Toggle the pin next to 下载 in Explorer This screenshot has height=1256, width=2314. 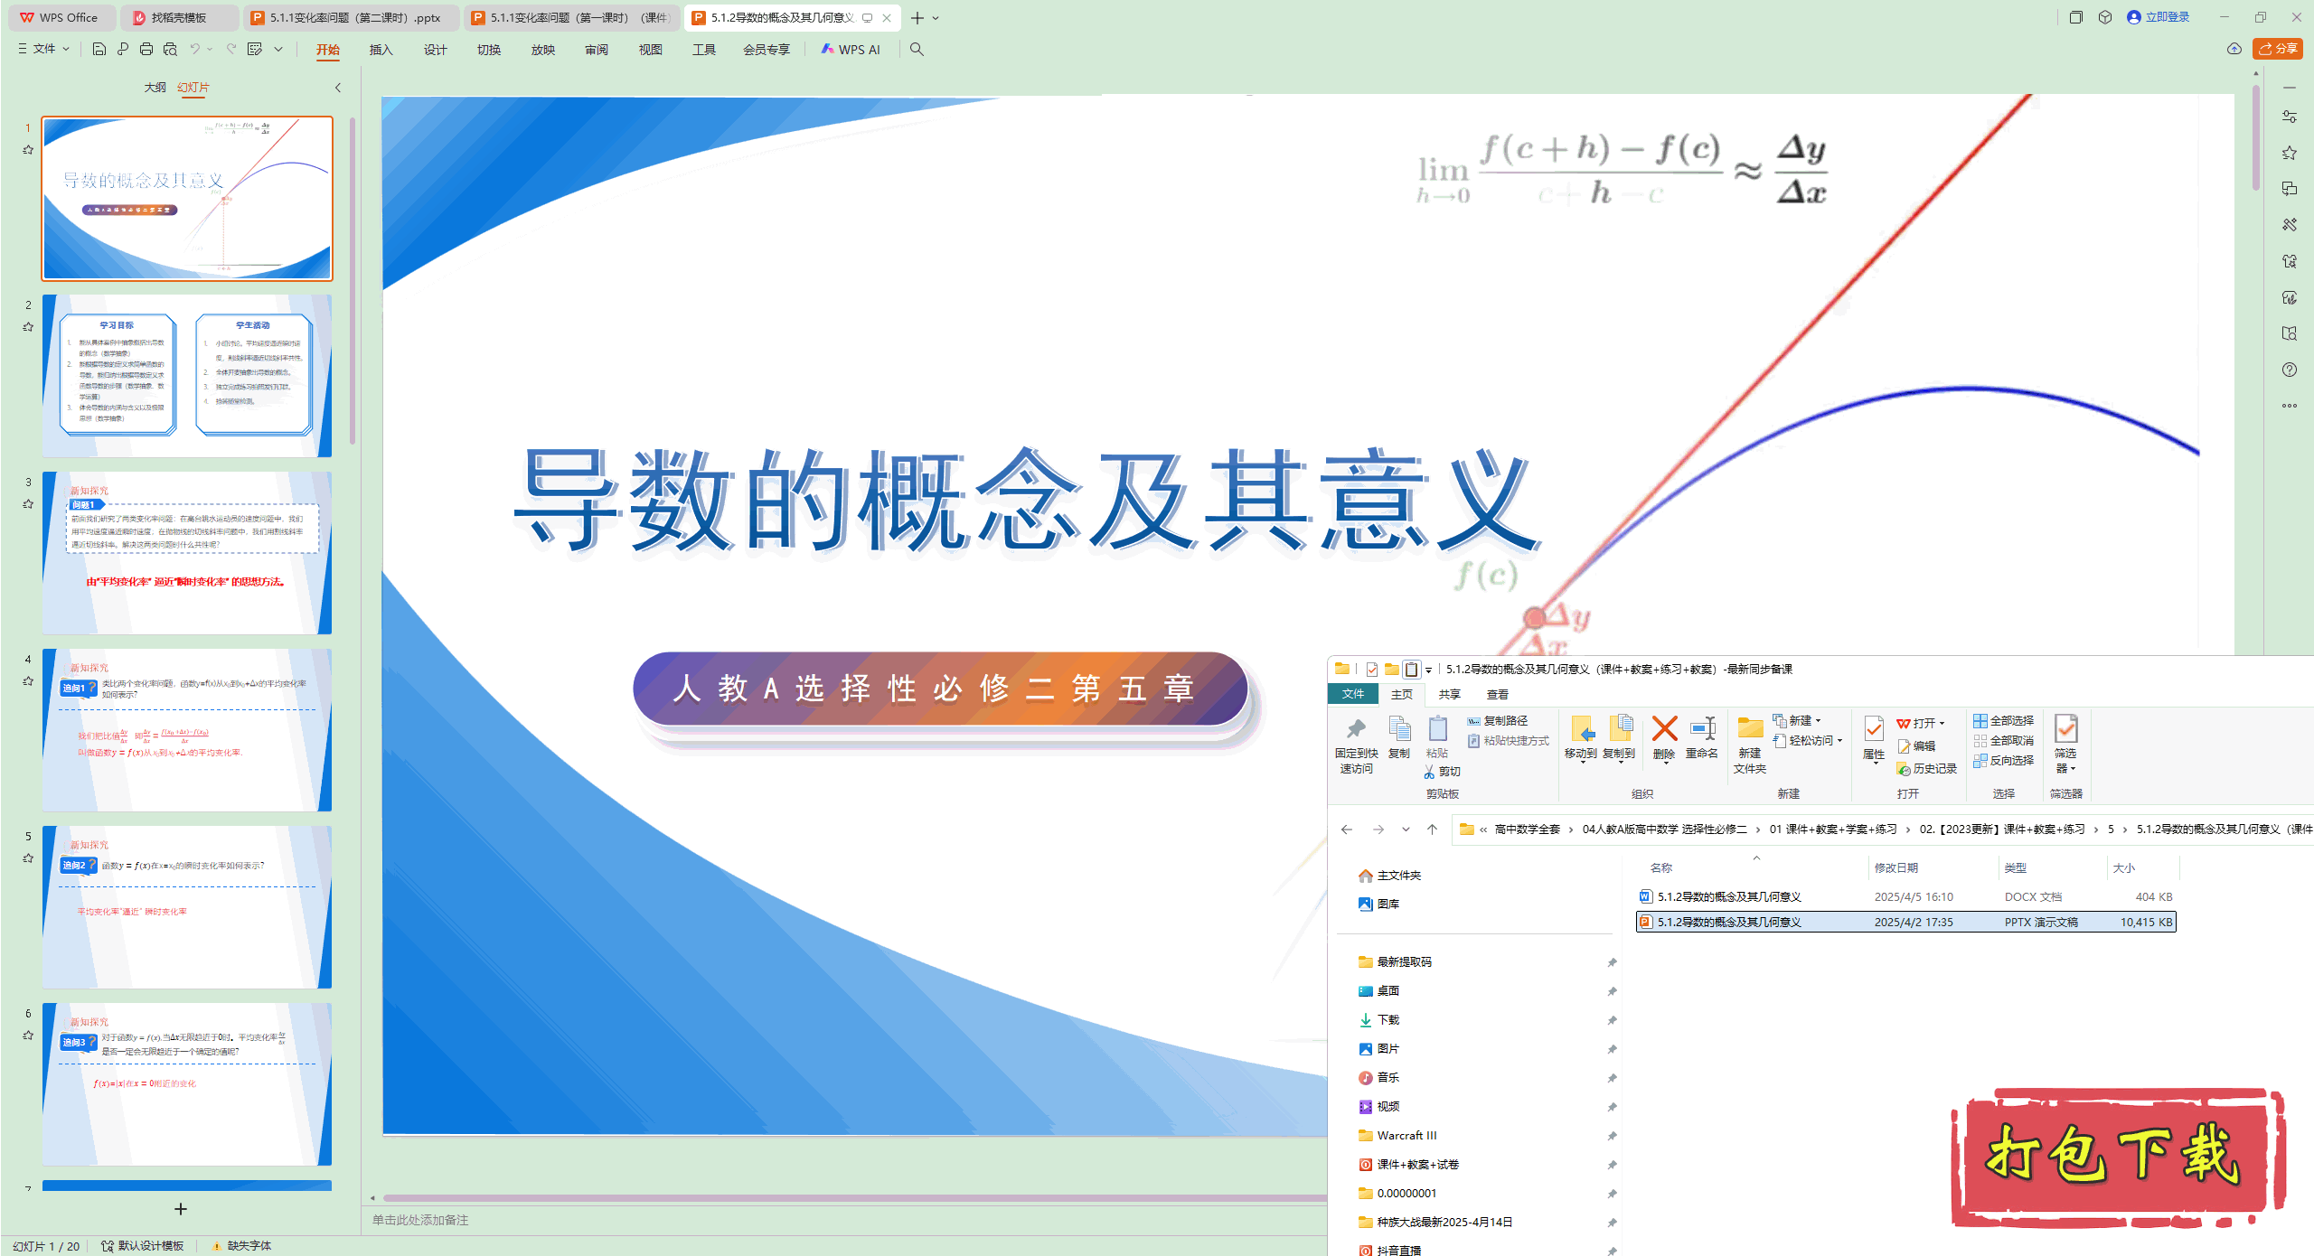[1612, 1021]
